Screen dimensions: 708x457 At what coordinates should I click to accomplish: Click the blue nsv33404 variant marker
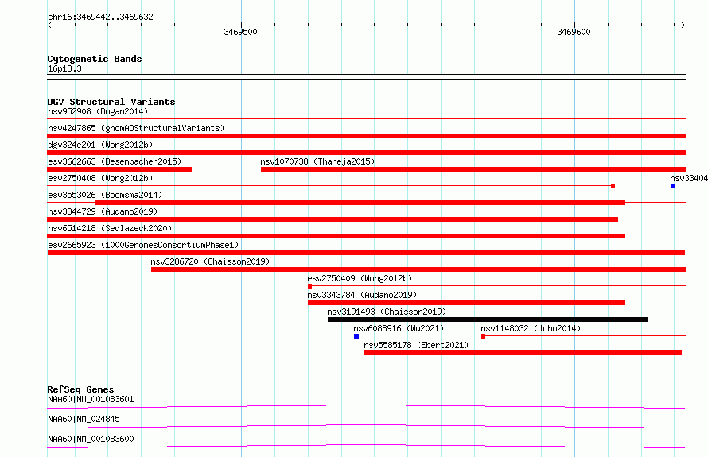pyautogui.click(x=672, y=186)
